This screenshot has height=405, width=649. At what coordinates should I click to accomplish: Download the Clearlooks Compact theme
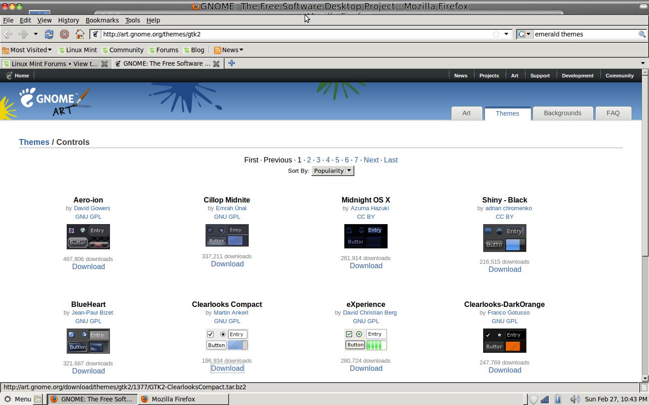(x=227, y=369)
